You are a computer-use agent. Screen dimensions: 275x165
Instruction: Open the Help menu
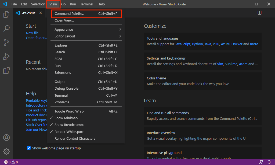click(x=101, y=4)
